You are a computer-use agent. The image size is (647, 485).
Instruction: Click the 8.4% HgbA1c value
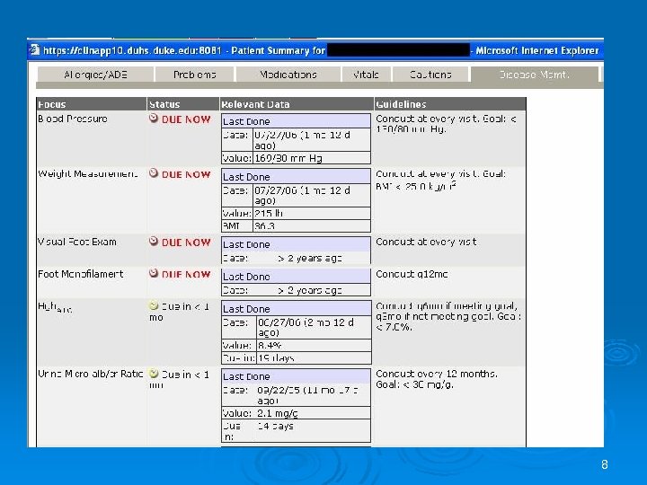click(x=270, y=345)
